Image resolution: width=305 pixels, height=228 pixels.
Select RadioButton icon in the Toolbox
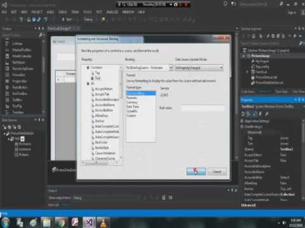click(8, 87)
